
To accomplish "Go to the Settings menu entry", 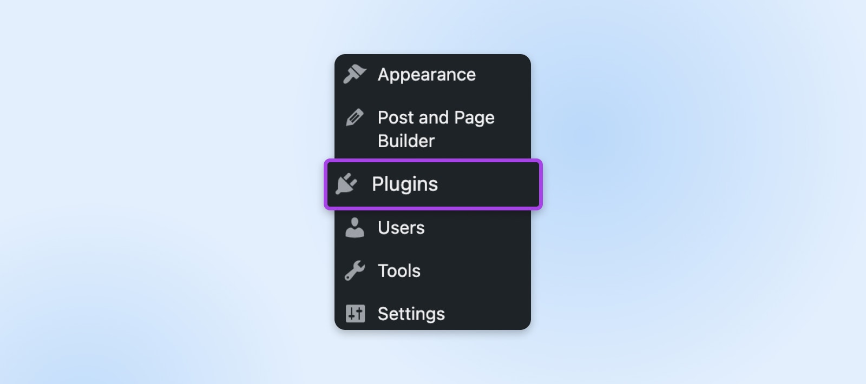I will coord(411,313).
